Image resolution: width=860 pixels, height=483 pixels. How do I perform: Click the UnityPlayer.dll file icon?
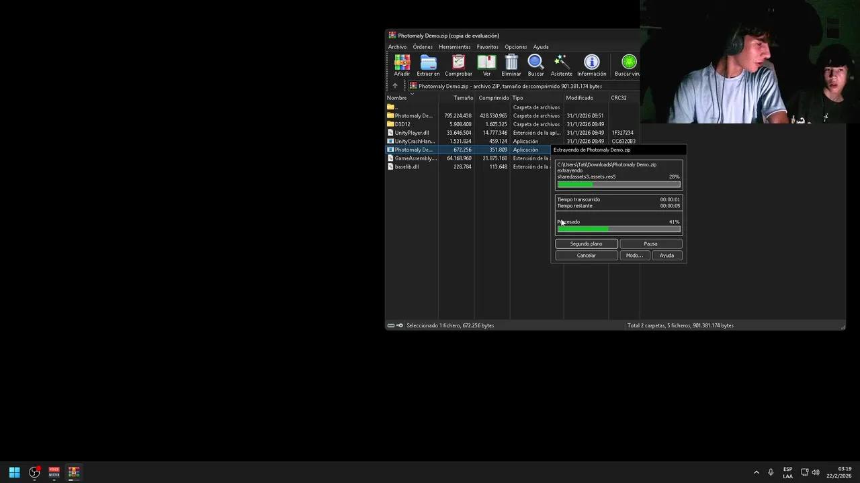[x=390, y=133]
